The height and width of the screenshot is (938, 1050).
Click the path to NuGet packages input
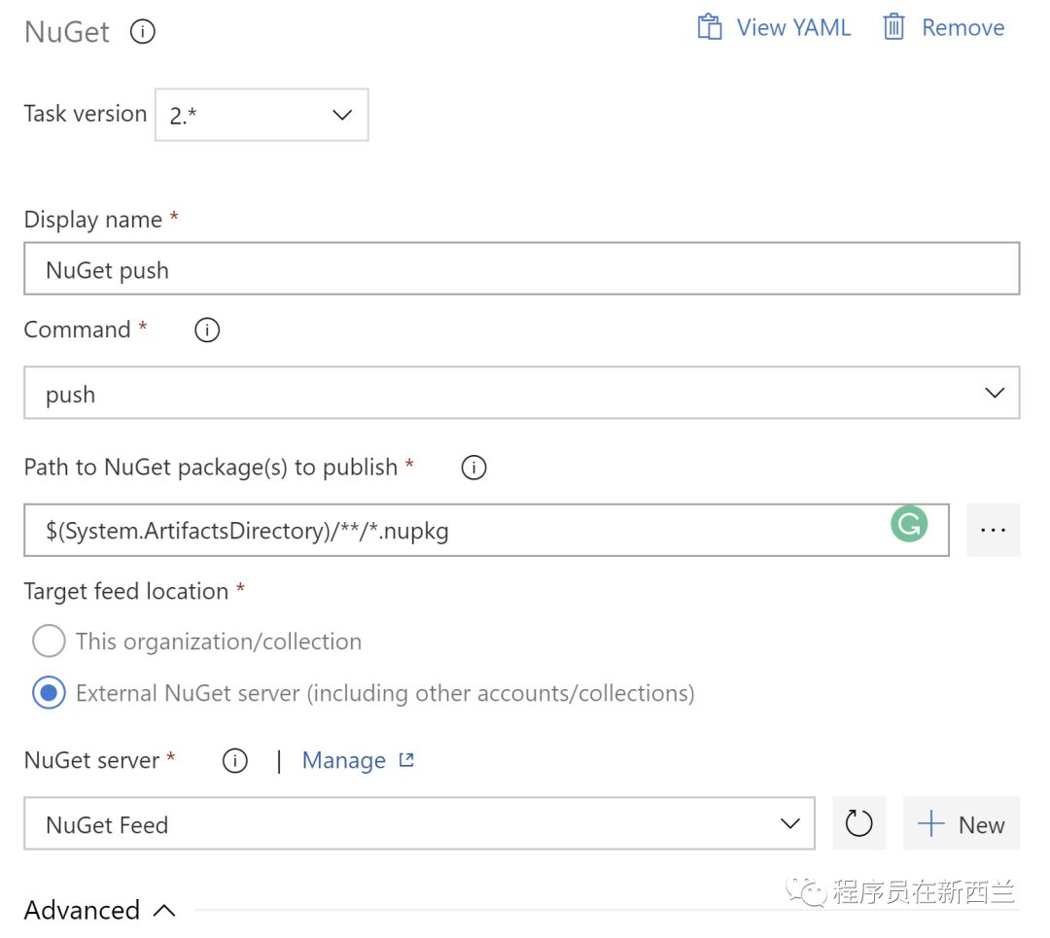(486, 531)
